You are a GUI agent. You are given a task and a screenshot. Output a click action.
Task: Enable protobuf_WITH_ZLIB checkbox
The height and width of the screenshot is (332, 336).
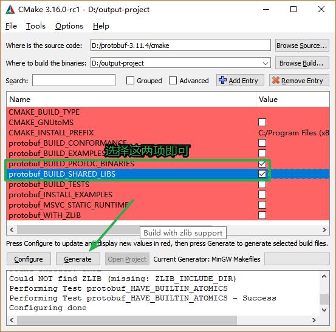[x=262, y=215]
